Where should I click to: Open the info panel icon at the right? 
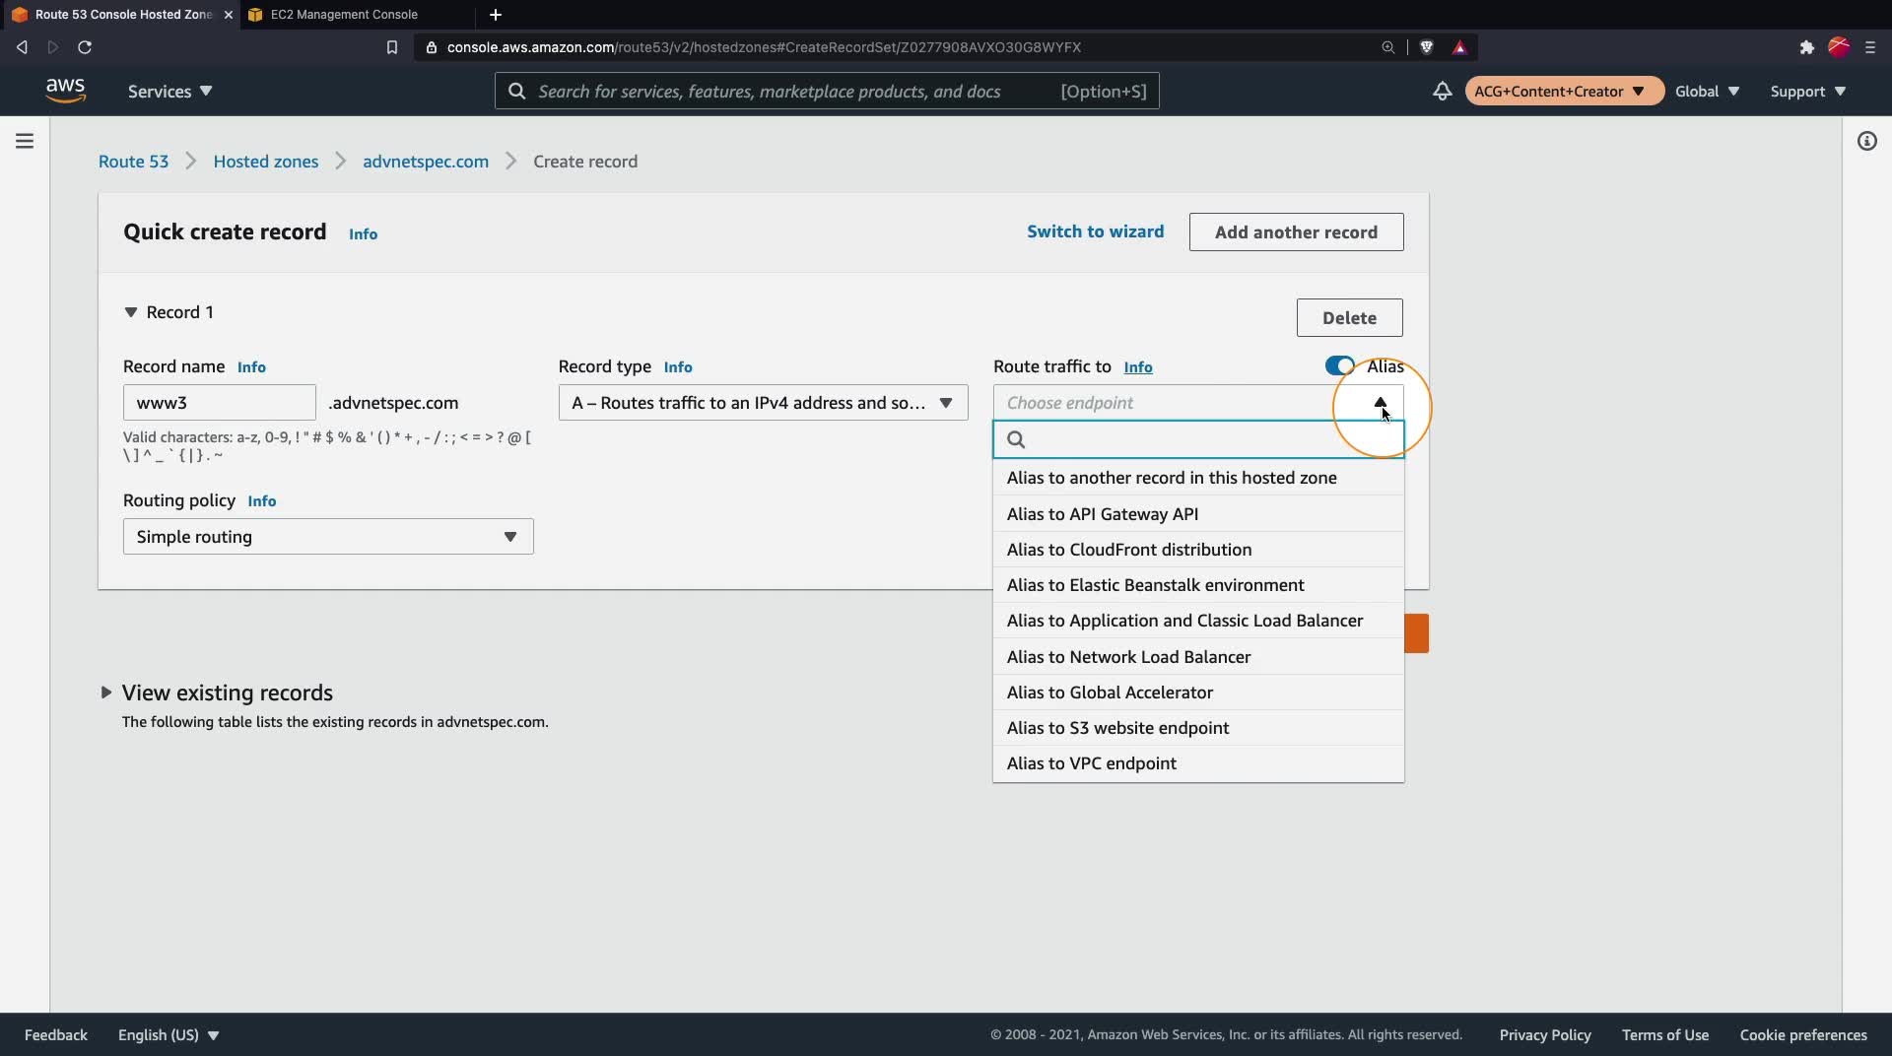click(x=1867, y=141)
